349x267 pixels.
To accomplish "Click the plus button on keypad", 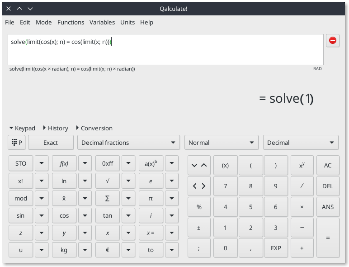I will [x=302, y=248].
